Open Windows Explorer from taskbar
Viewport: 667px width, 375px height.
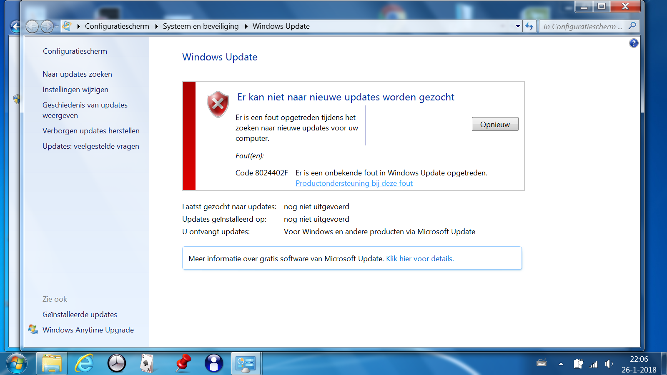(x=52, y=363)
